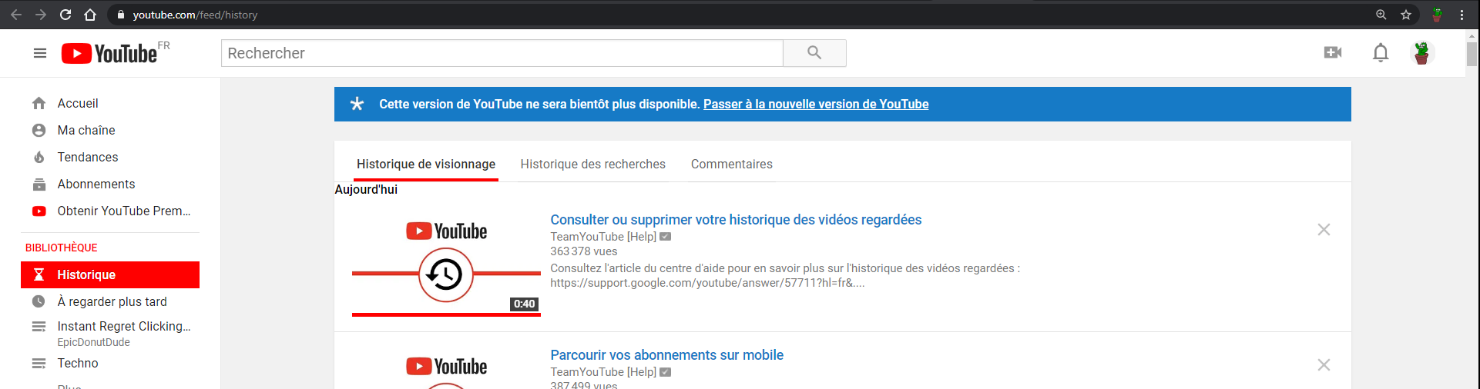This screenshot has width=1480, height=389.
Task: Open the upload video camera icon
Action: [1333, 52]
